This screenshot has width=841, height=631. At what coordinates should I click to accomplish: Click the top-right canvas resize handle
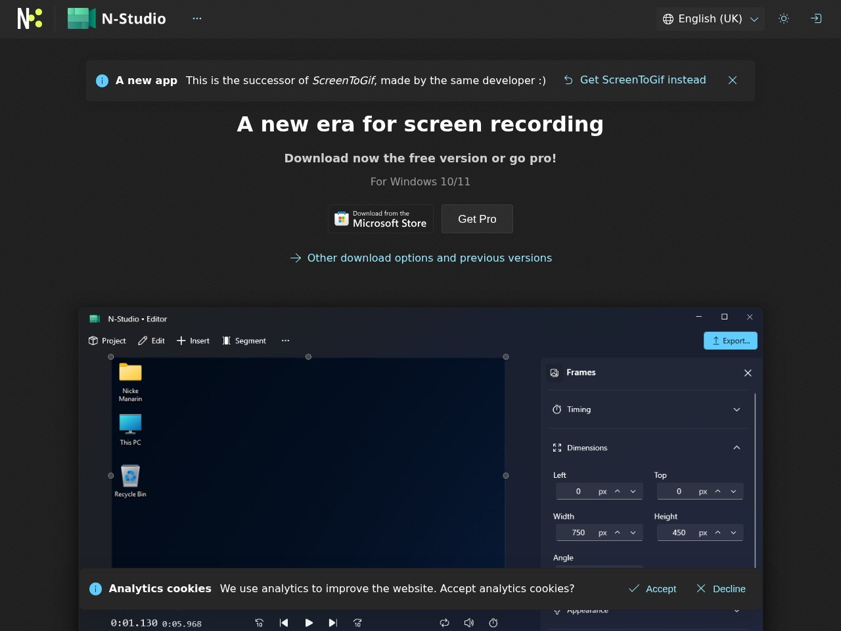click(506, 357)
